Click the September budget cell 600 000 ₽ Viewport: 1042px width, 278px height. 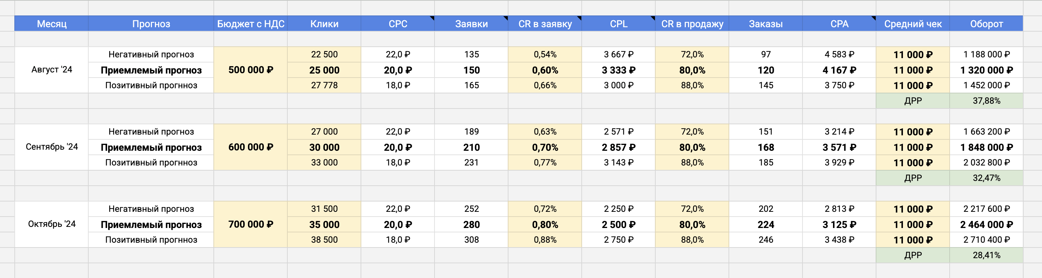tap(251, 147)
